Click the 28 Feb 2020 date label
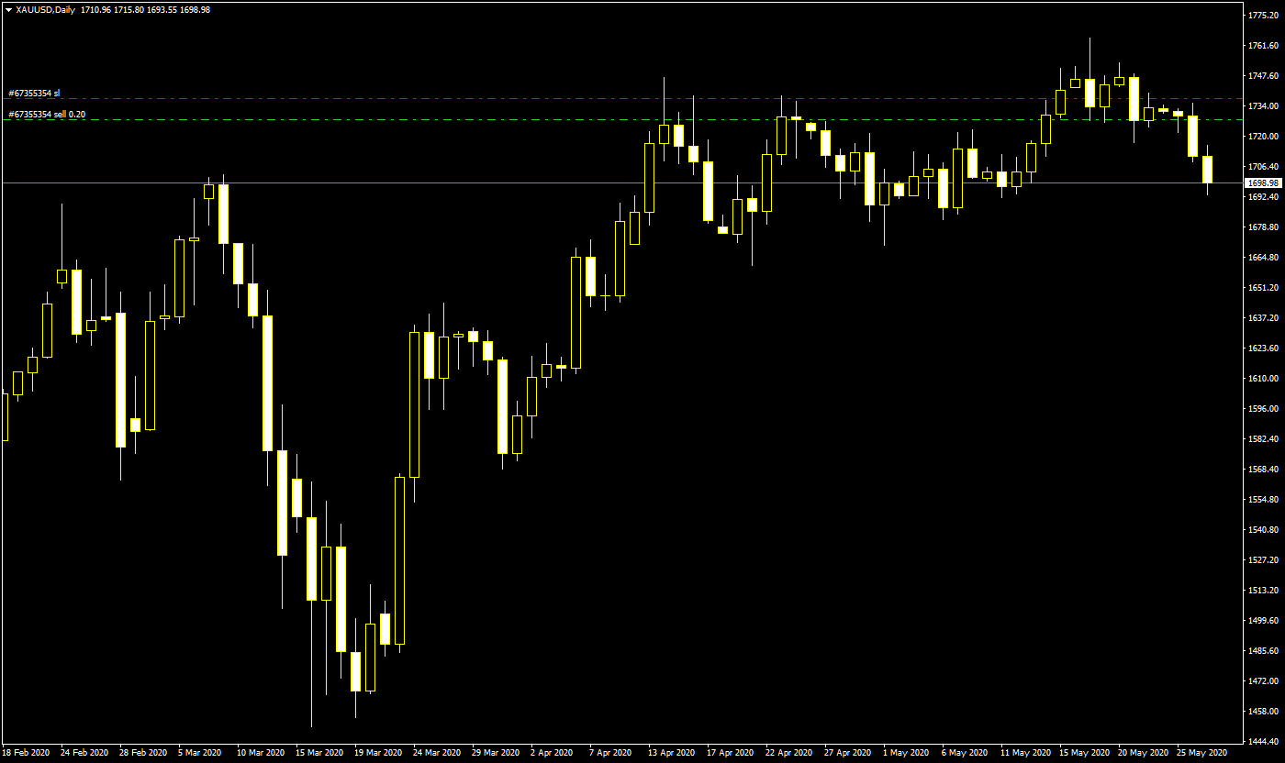 coord(143,753)
